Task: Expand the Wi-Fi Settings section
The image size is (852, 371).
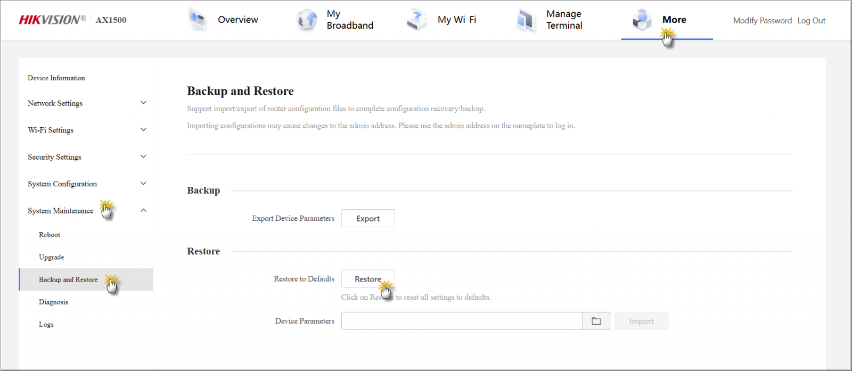Action: (x=143, y=130)
